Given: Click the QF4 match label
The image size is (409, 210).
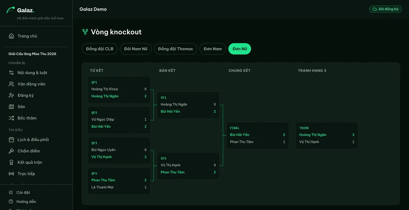Looking at the screenshot, I should [x=94, y=173].
